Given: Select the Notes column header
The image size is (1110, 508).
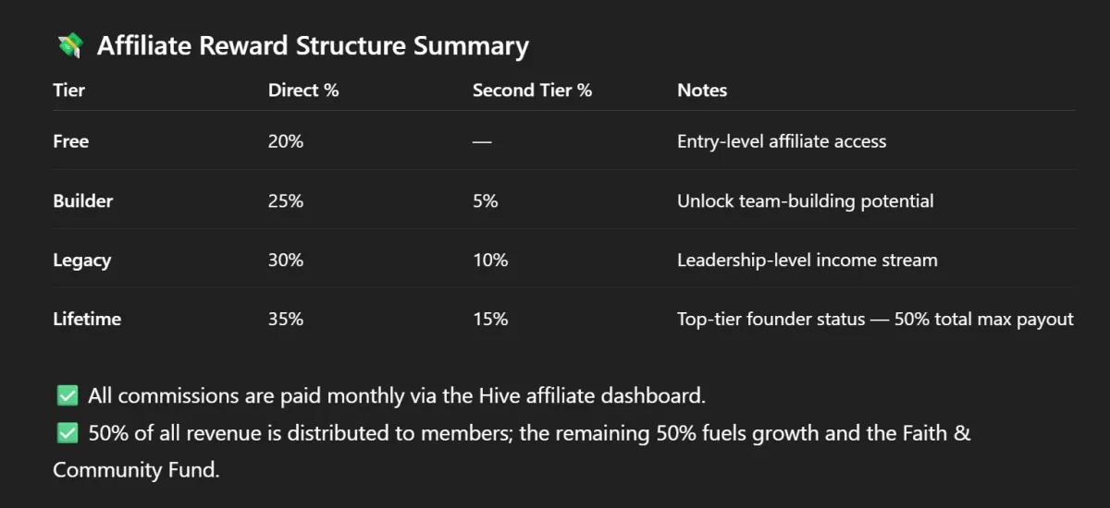Looking at the screenshot, I should pyautogui.click(x=702, y=91).
